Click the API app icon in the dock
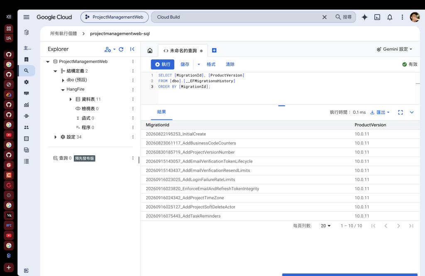425x276 pixels. click(x=9, y=225)
